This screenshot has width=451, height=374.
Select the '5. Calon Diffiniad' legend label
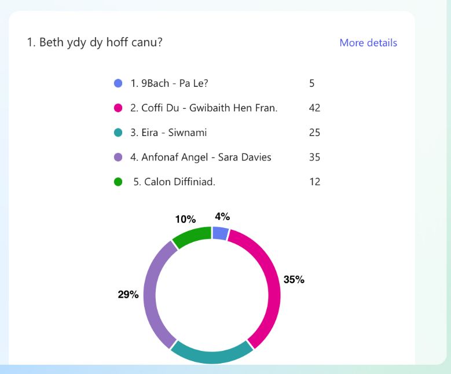[174, 182]
